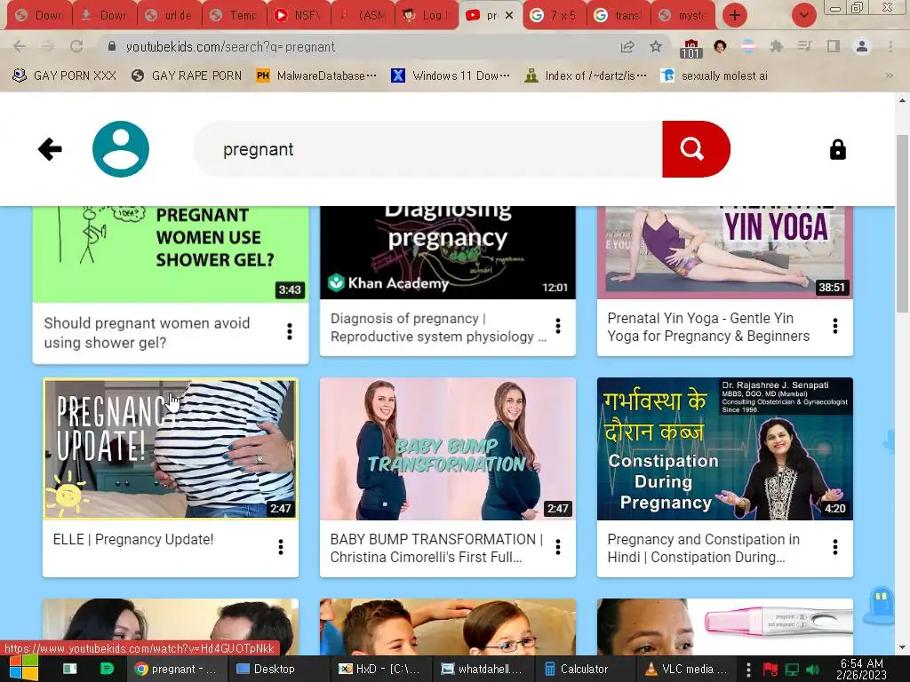Play the shower gel video thumbnail

coord(171,253)
